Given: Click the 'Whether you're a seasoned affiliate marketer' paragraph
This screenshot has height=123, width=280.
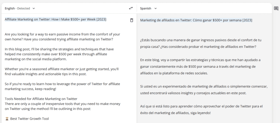Looking at the screenshot, I should (x=62, y=71).
